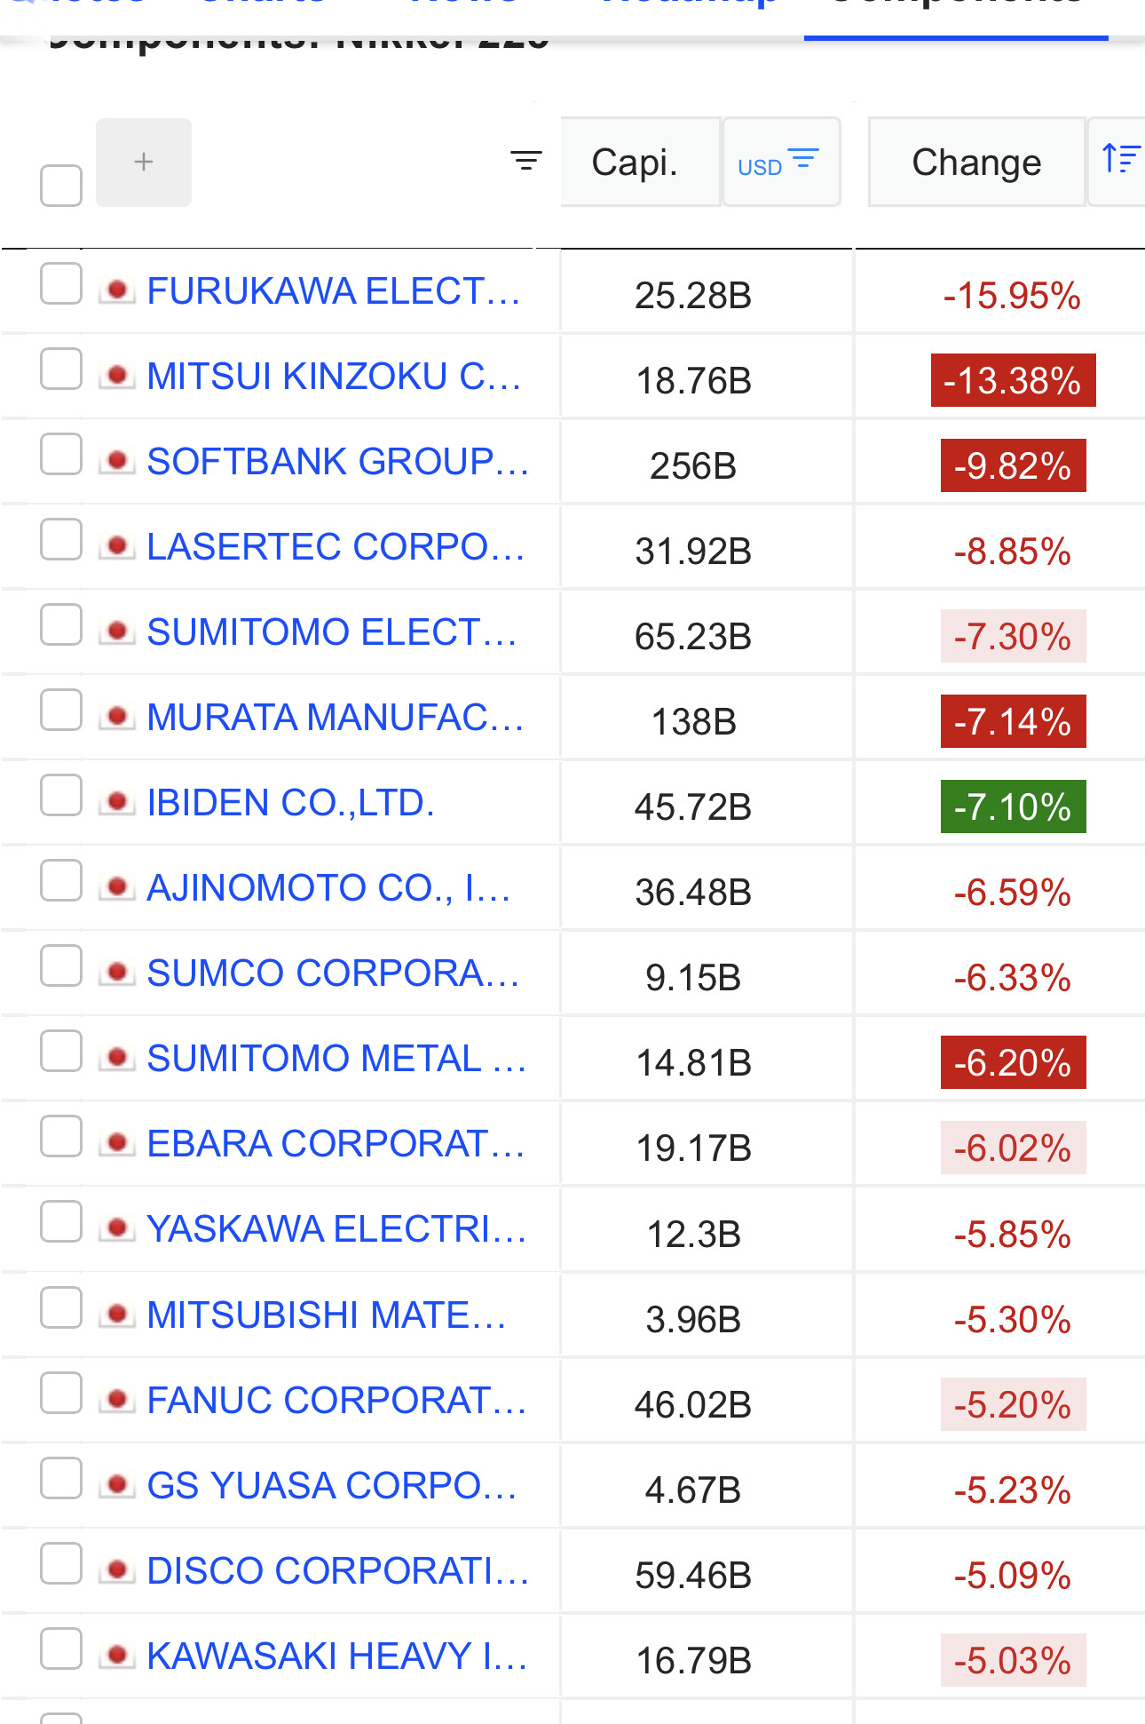The width and height of the screenshot is (1145, 1724).
Task: Open the Ajinomoto Co. stock link
Action: point(328,888)
